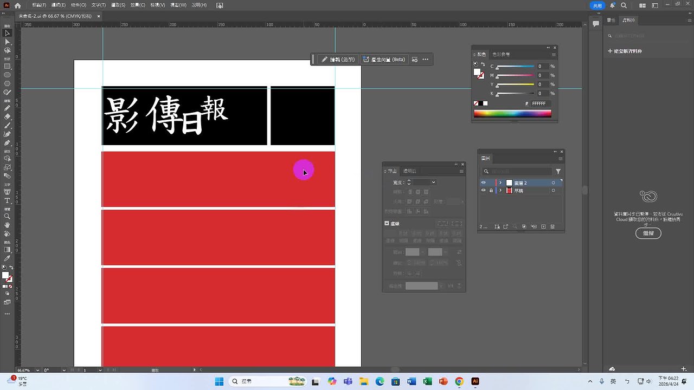The height and width of the screenshot is (390, 694).
Task: Pick a color from the spectrum bar
Action: coord(512,114)
